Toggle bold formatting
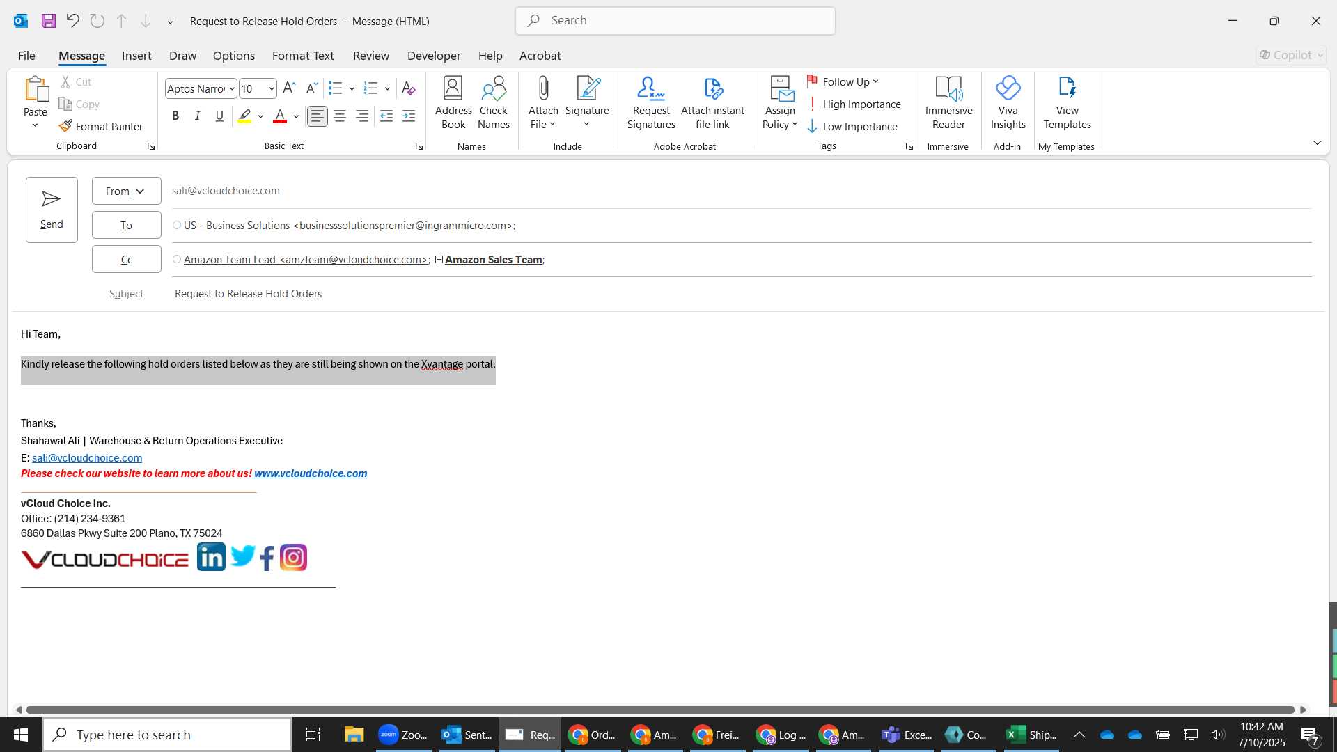Screen dimensions: 1337x752 (x=175, y=116)
